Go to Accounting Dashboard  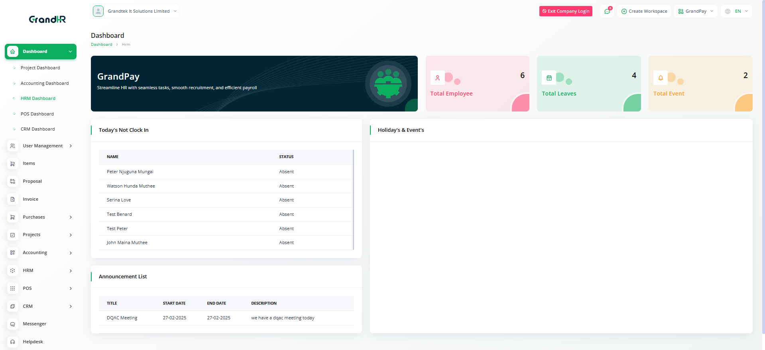pyautogui.click(x=45, y=83)
